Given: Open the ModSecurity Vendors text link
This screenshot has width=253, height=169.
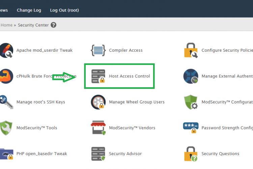Looking at the screenshot, I should (132, 128).
